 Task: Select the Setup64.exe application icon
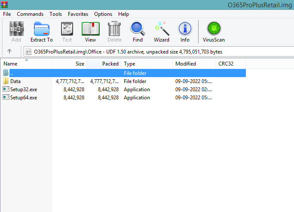tap(6, 97)
